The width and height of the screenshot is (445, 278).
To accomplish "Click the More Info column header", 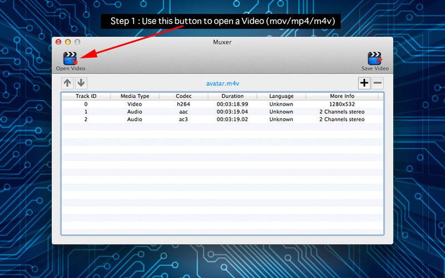I will 342,96.
